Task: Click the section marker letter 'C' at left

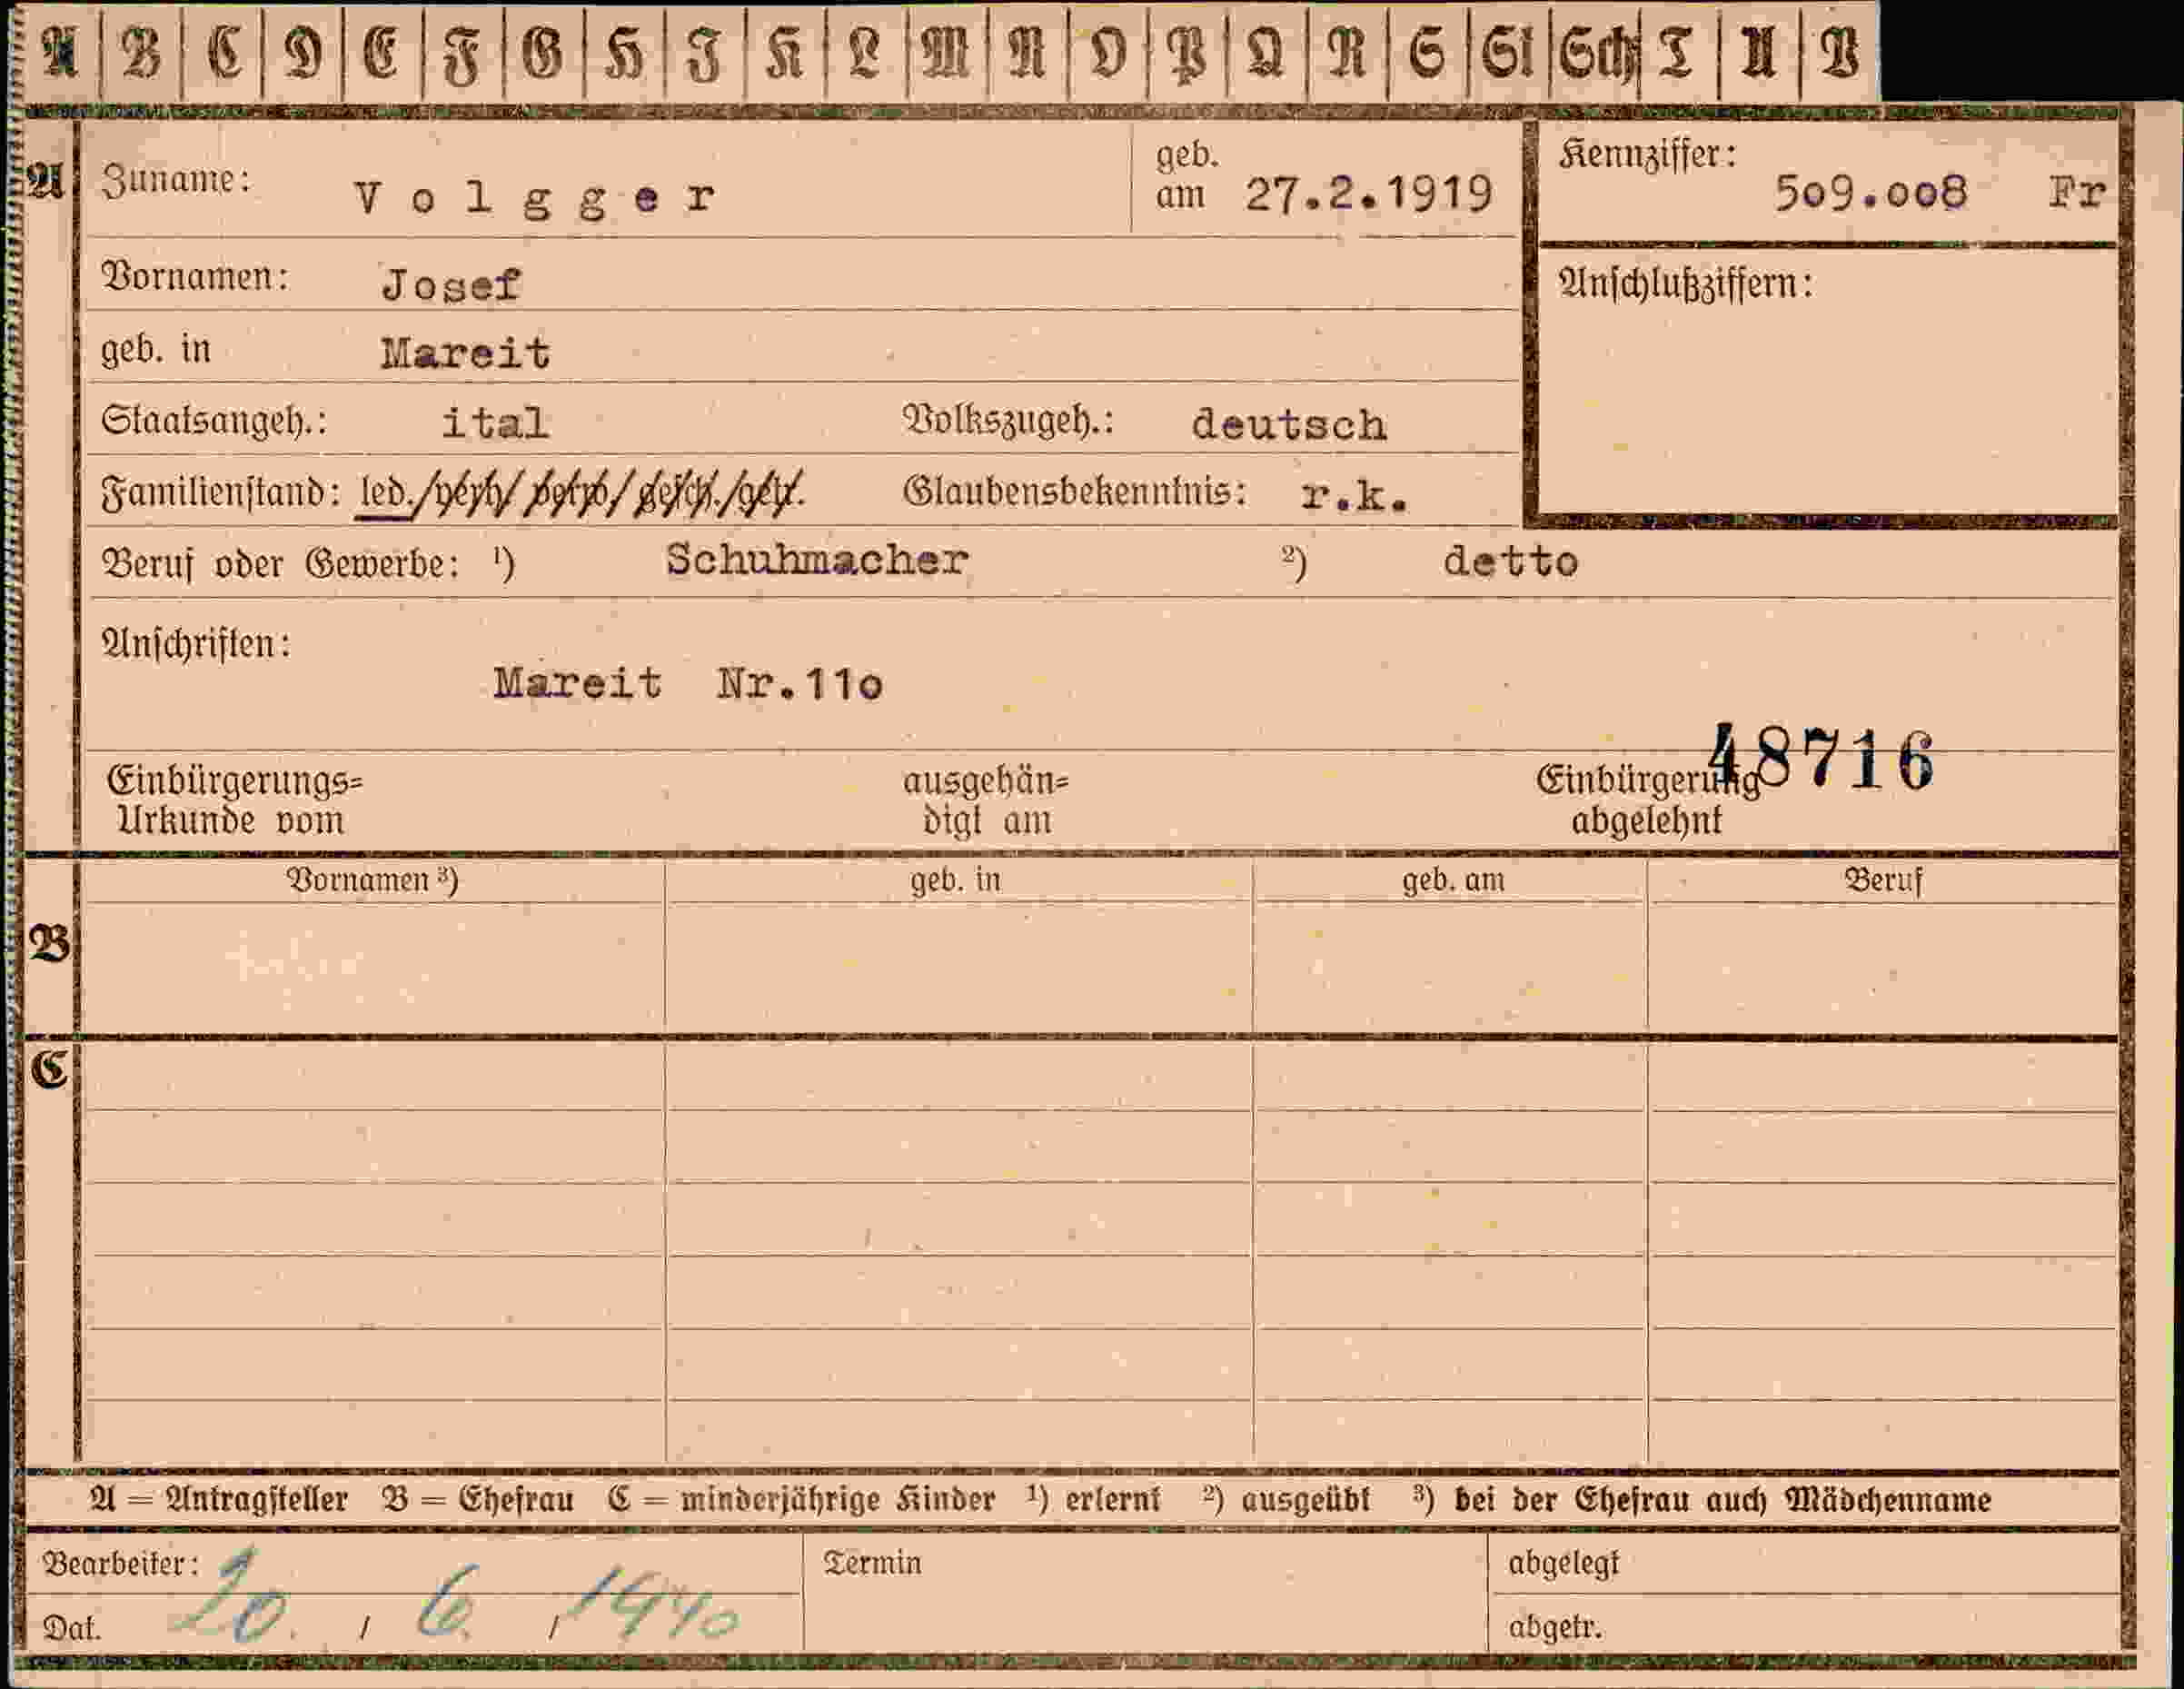Action: point(49,1070)
